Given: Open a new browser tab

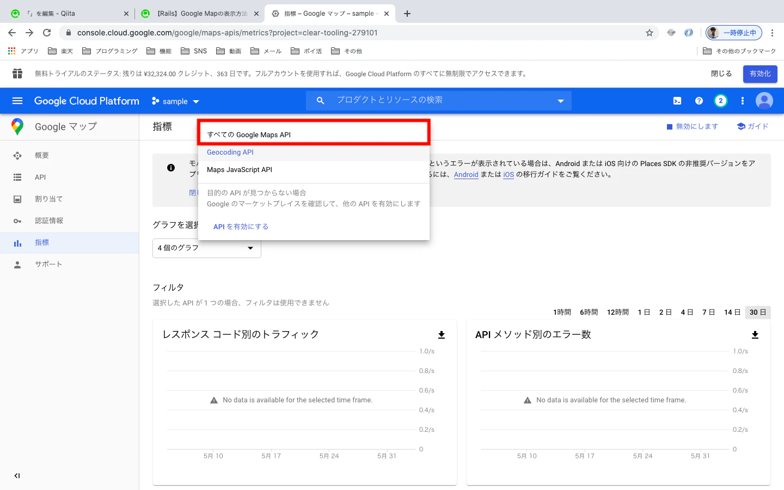Looking at the screenshot, I should (407, 14).
